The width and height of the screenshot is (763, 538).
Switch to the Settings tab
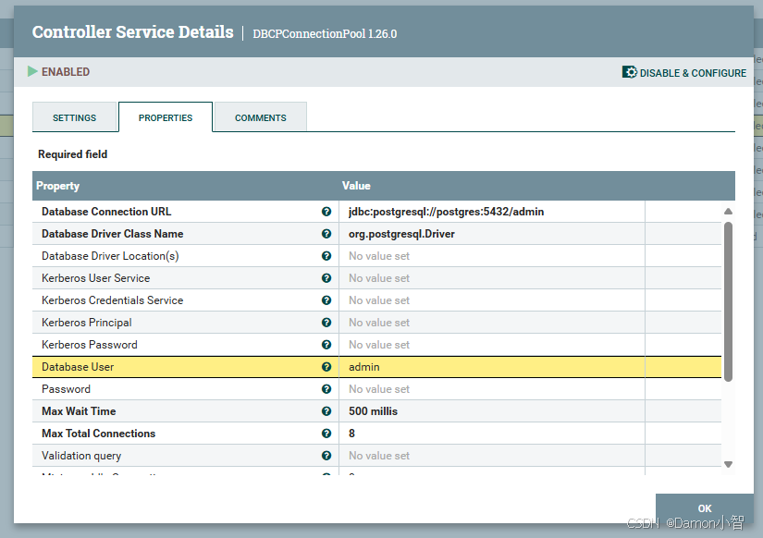[x=75, y=117]
